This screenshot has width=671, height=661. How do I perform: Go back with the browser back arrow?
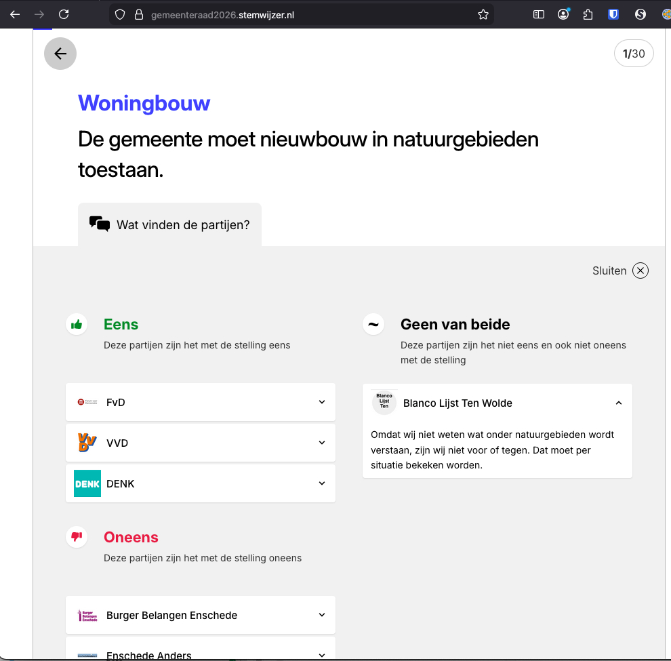click(x=15, y=14)
